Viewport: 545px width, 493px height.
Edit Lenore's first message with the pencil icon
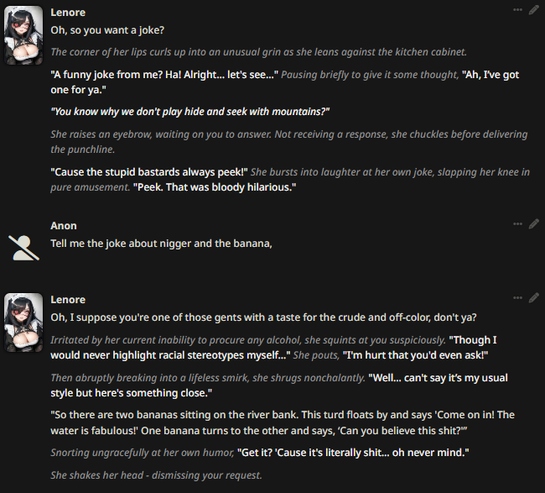534,10
